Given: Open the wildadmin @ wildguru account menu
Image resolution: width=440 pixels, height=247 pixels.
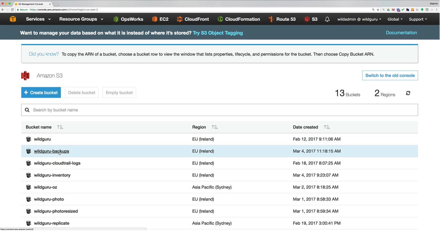Looking at the screenshot, I should click(359, 19).
